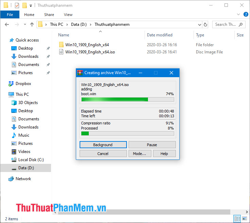Click the Quick access star icon
This screenshot has width=250, height=223.
12,40
